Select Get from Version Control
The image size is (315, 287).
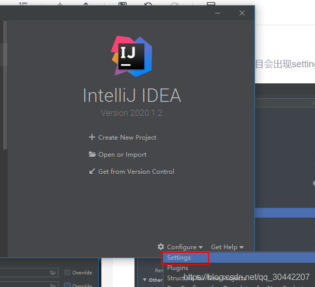pyautogui.click(x=131, y=172)
